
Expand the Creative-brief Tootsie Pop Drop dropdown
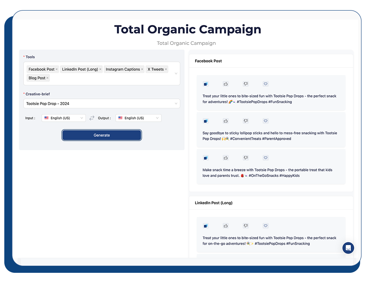[102, 104]
